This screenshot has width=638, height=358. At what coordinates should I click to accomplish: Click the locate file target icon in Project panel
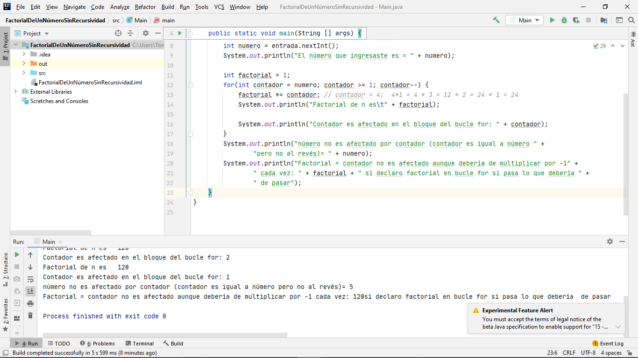[x=118, y=33]
